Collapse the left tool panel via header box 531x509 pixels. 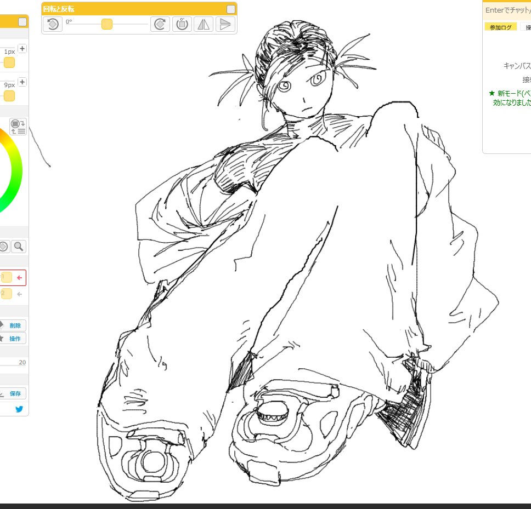pos(22,22)
